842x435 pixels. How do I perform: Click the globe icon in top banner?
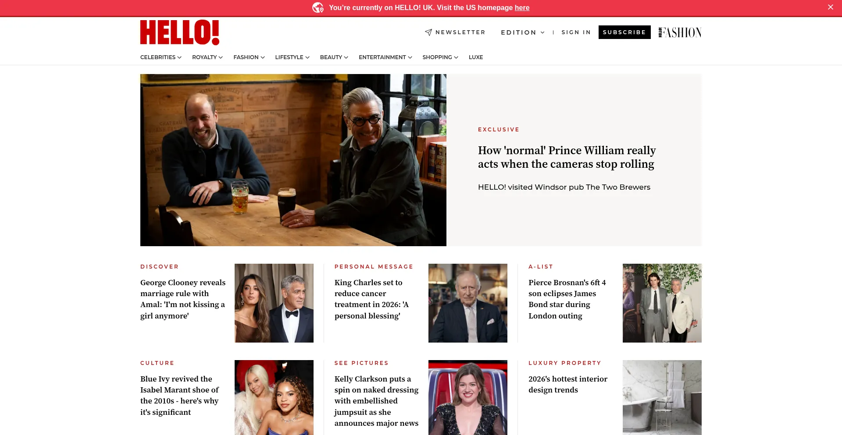(318, 7)
